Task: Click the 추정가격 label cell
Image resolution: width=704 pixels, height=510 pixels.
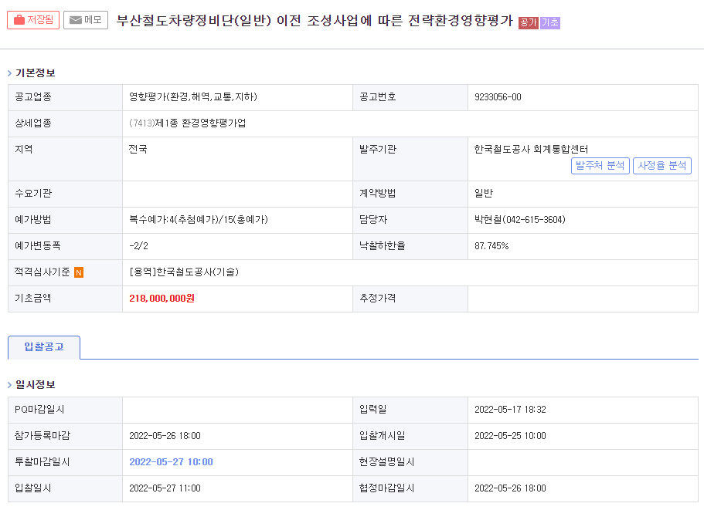Action: point(410,299)
